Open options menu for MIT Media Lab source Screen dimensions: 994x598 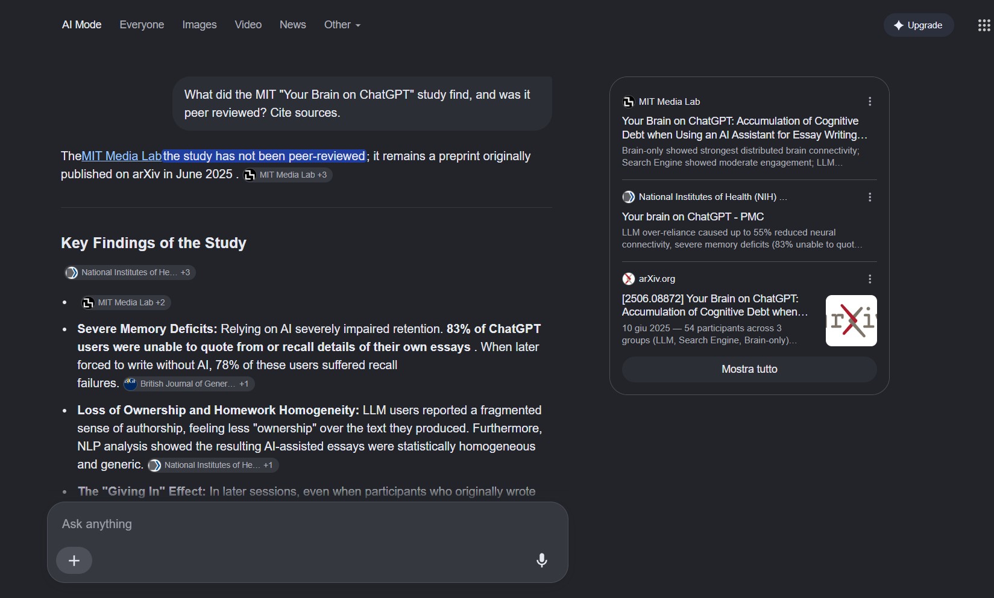[870, 102]
